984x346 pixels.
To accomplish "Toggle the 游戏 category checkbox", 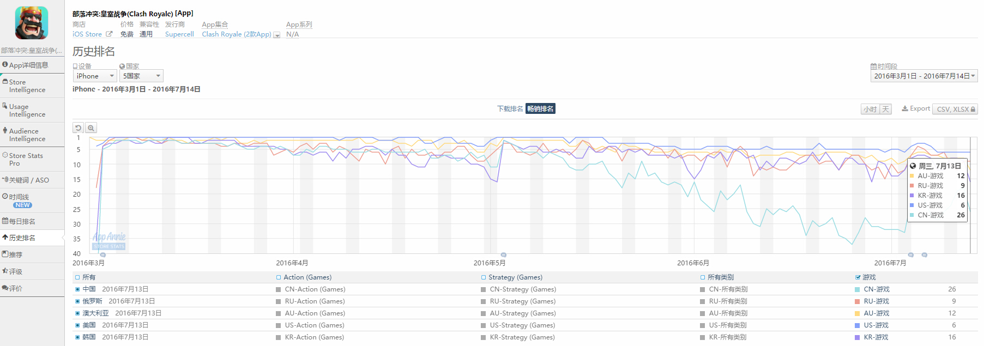I will pos(858,277).
